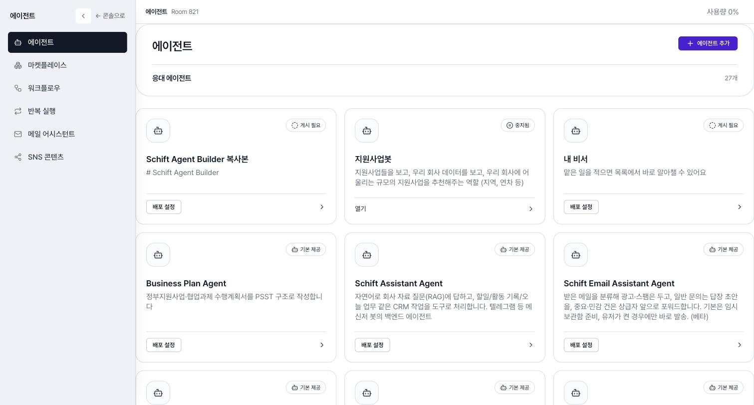Viewport: 754px width, 405px height.
Task: Click 기본 제공 badge on Schift Assistant Agent
Action: (514, 249)
